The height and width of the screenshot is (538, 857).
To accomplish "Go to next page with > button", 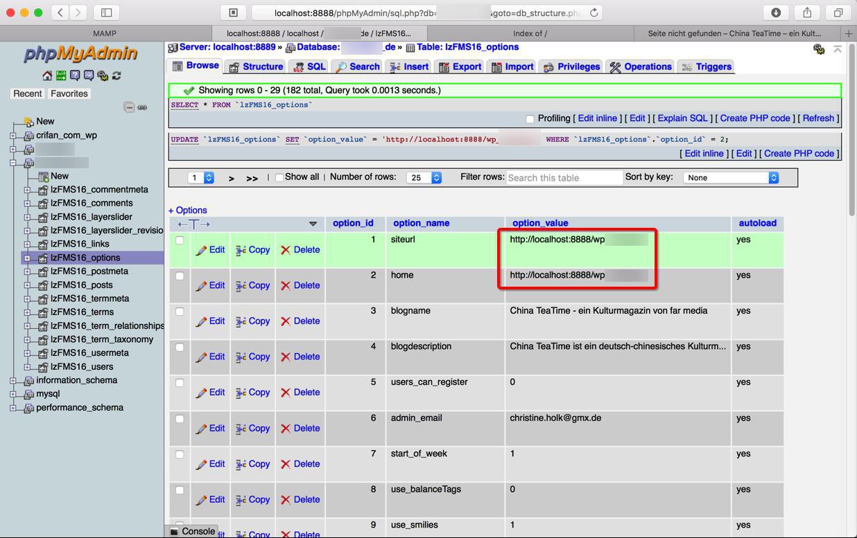I will (x=232, y=178).
